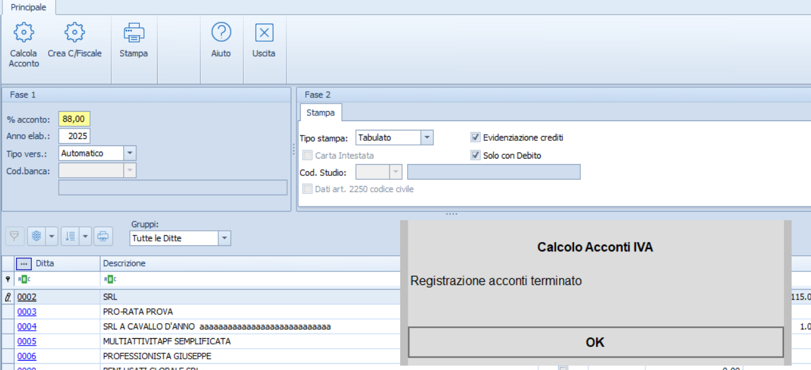Image resolution: width=811 pixels, height=370 pixels.
Task: Expand the Gruppi Tutte le Ditte dropdown
Action: 224,238
